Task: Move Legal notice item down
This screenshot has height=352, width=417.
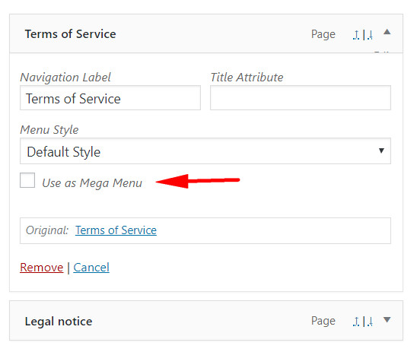Action: 370,322
